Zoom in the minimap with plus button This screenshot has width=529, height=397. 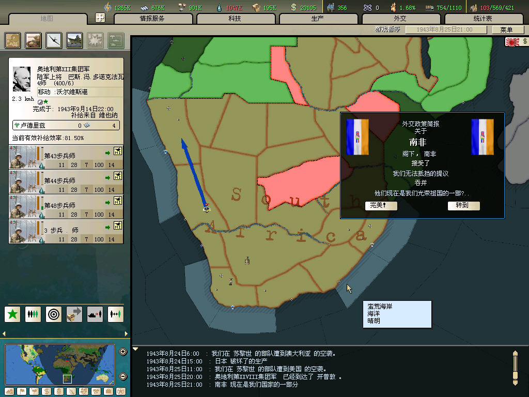coord(123,352)
